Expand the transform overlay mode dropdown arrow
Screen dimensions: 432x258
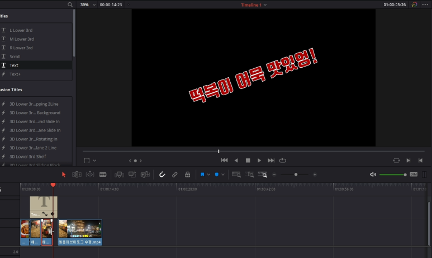pos(94,161)
